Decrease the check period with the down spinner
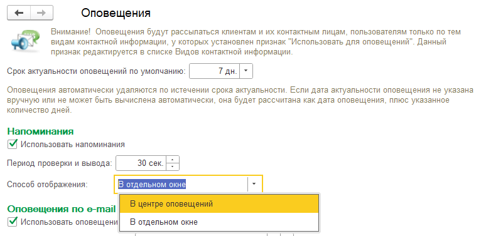 tap(173, 167)
